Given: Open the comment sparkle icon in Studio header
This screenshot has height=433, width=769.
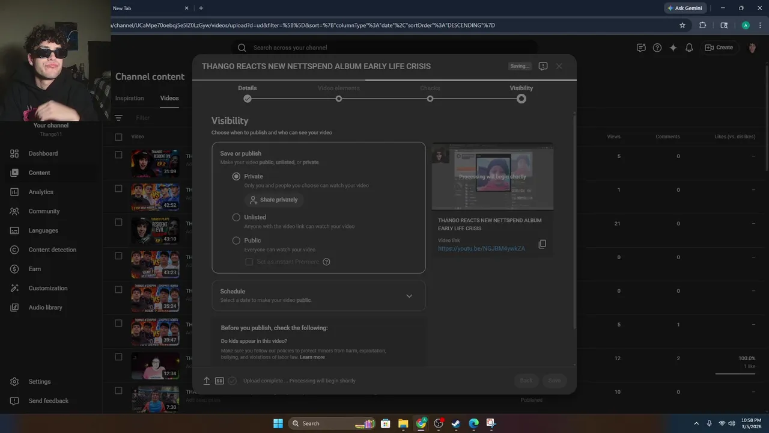Looking at the screenshot, I should pos(641,48).
